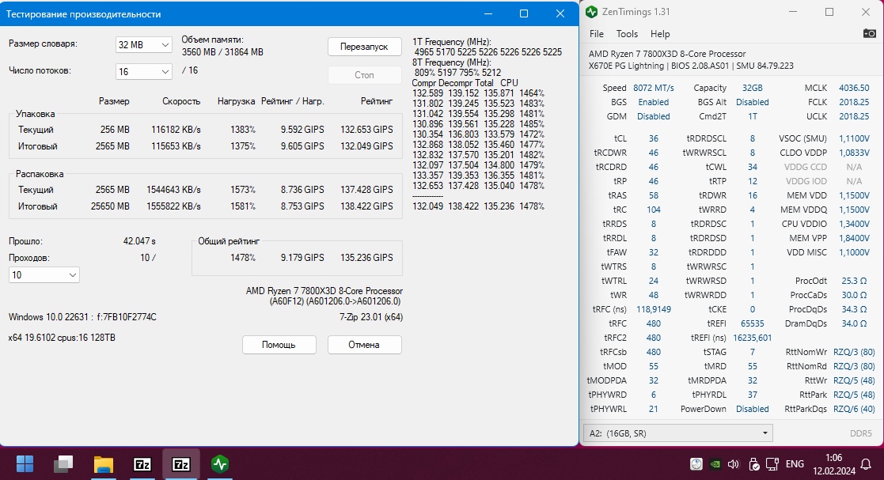Maximize the benchmark window
Screen dimensions: 884x480
(x=524, y=13)
